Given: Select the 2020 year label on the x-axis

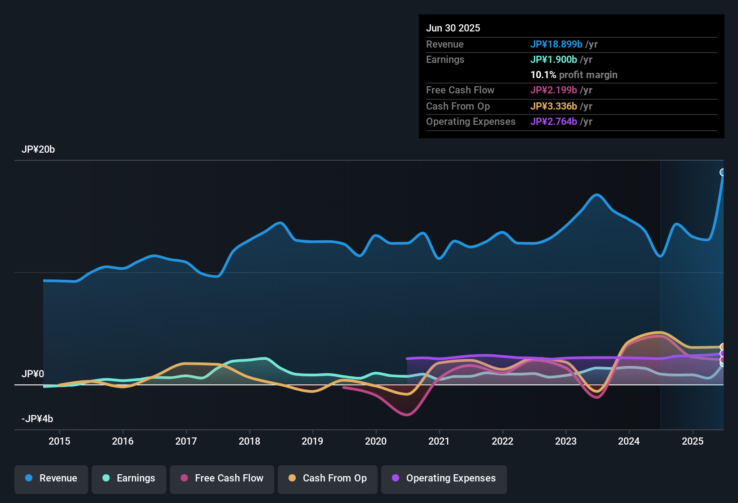Looking at the screenshot, I should (376, 441).
